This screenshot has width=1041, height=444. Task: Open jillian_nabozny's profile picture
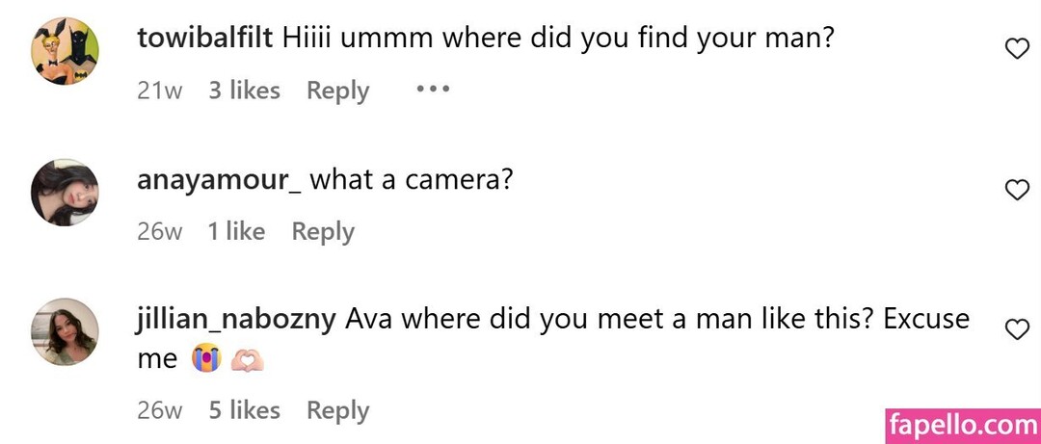click(65, 331)
